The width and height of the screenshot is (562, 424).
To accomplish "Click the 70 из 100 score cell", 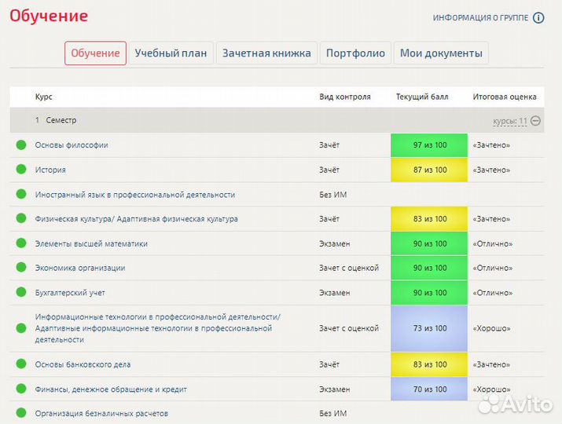I will pos(429,389).
